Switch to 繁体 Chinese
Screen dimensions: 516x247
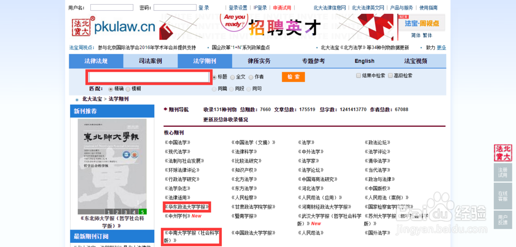(427, 36)
